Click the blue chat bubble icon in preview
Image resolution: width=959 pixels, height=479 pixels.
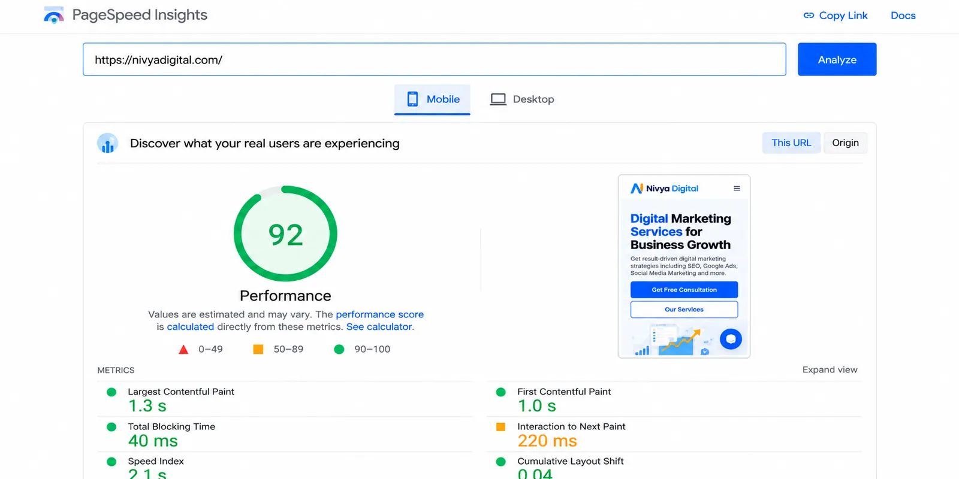click(x=731, y=339)
